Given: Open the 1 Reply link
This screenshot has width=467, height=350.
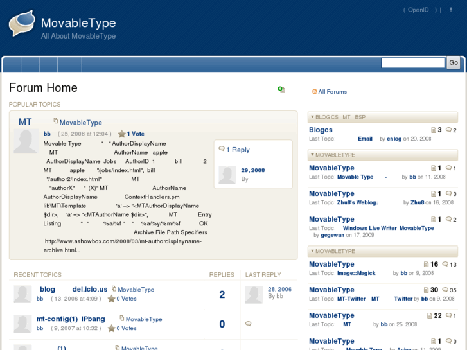Looking at the screenshot, I should tap(238, 150).
